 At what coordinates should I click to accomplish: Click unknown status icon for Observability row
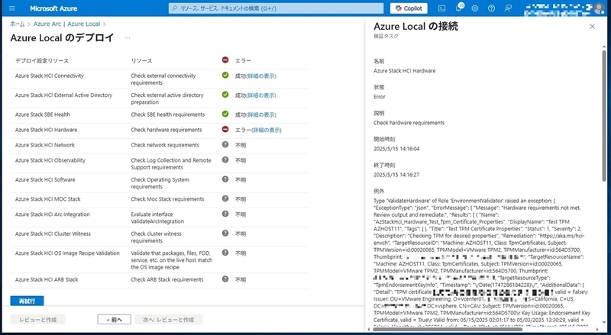tap(225, 159)
